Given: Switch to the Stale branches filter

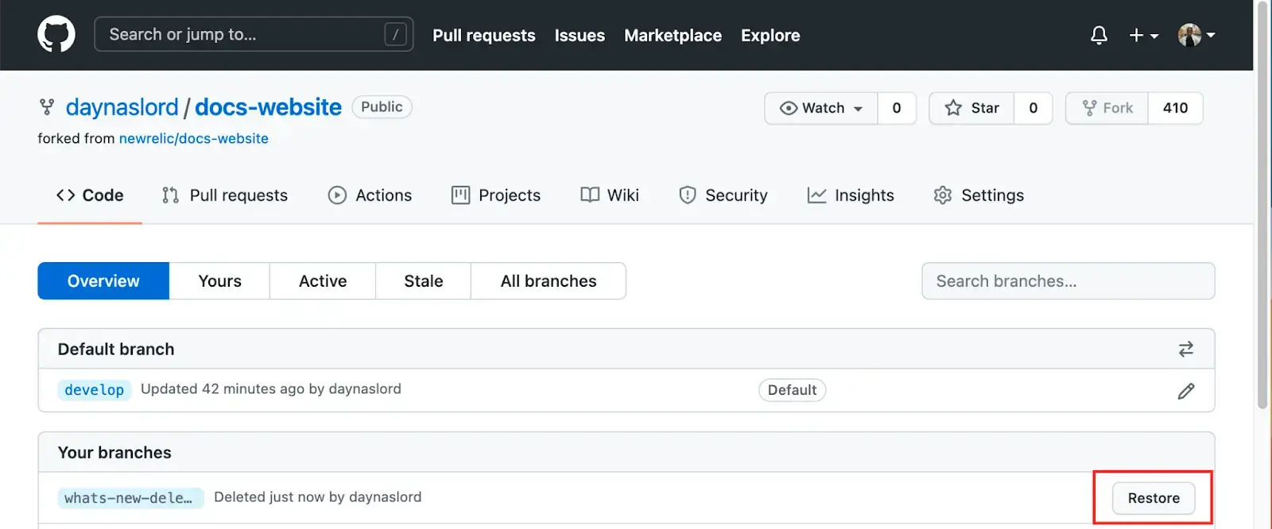Looking at the screenshot, I should click(423, 281).
